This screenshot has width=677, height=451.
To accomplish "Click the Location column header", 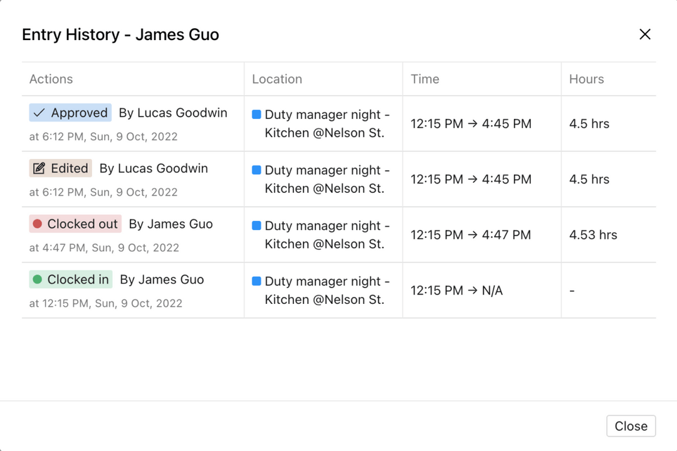I will coord(277,79).
